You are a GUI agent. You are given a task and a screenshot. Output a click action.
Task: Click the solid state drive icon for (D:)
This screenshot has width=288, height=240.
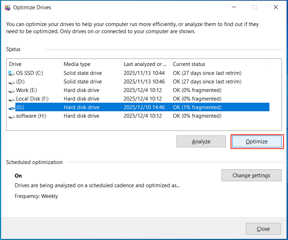coord(11,82)
